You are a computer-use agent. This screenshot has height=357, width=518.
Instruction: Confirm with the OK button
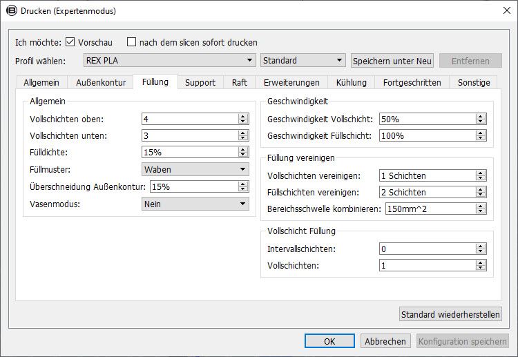coord(329,341)
